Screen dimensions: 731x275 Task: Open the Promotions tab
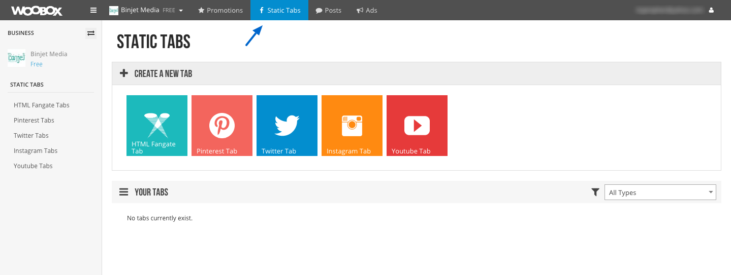point(220,10)
